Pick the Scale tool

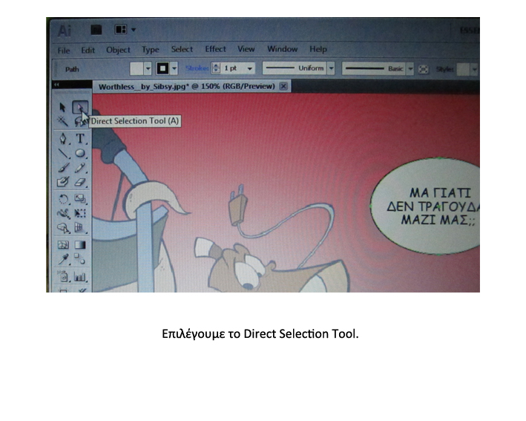(80, 199)
